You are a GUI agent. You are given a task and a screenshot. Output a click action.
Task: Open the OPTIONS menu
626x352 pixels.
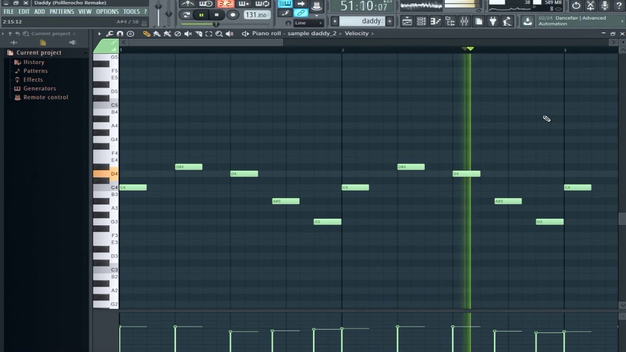point(107,12)
